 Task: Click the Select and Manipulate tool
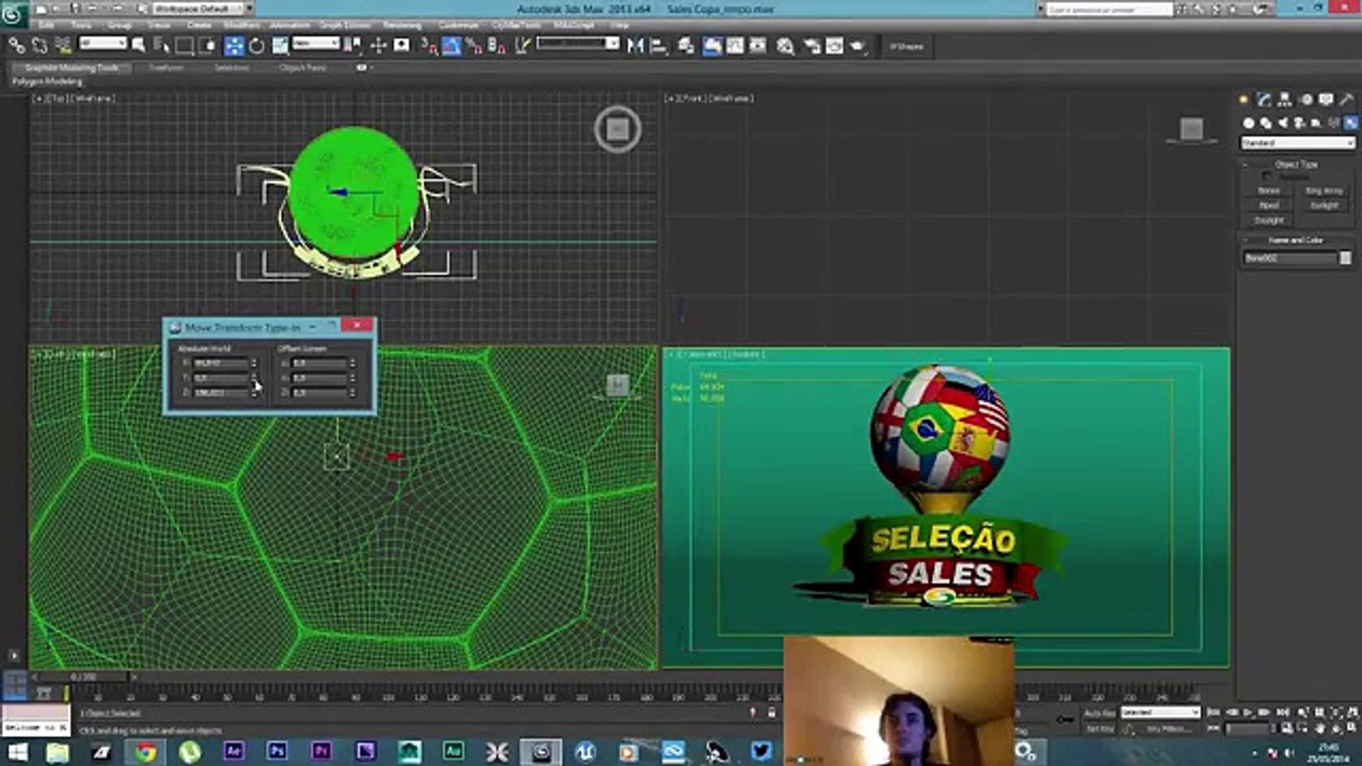click(378, 46)
